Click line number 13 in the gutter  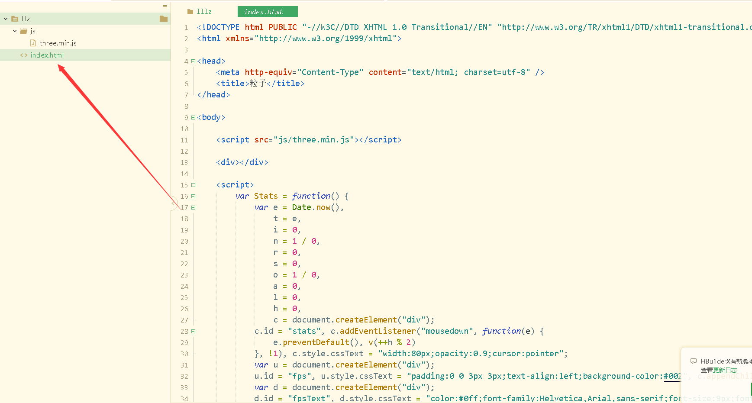[184, 162]
